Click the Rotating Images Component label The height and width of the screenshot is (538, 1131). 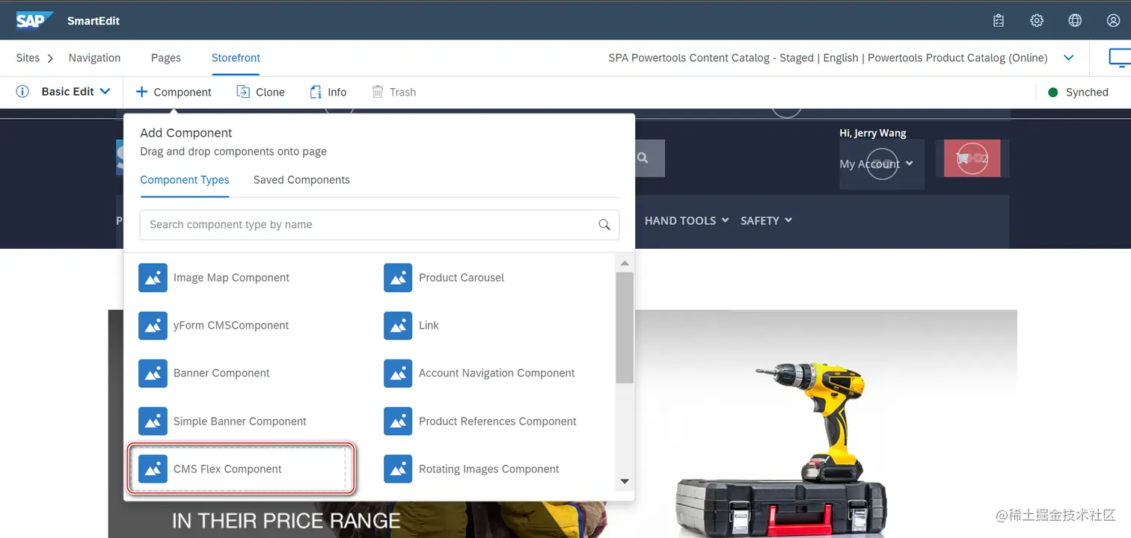pos(489,469)
